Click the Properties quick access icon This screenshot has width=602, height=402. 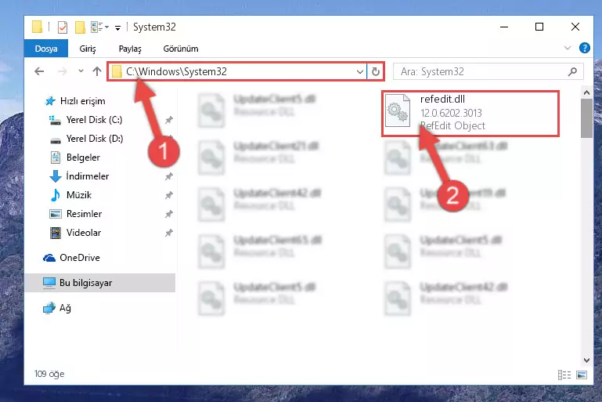[x=62, y=27]
